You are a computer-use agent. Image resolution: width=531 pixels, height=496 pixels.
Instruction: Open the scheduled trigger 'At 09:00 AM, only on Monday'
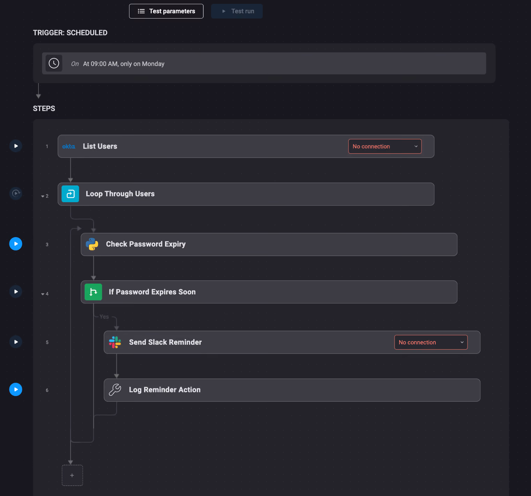click(x=264, y=64)
